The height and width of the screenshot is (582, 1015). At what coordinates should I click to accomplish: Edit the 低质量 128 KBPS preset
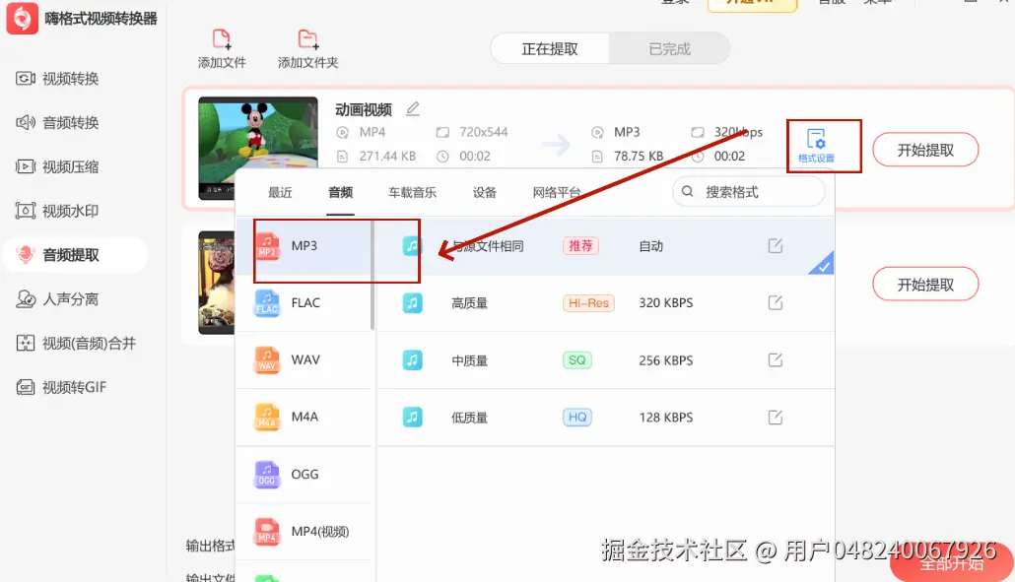click(776, 418)
